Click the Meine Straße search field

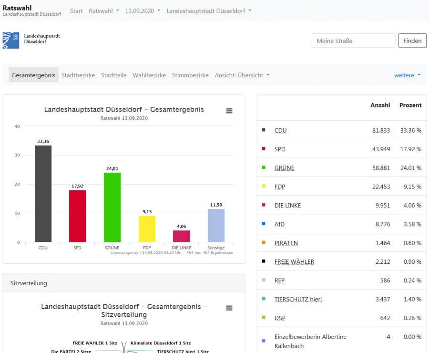pyautogui.click(x=353, y=41)
